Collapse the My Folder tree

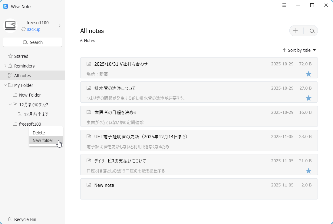[5, 85]
